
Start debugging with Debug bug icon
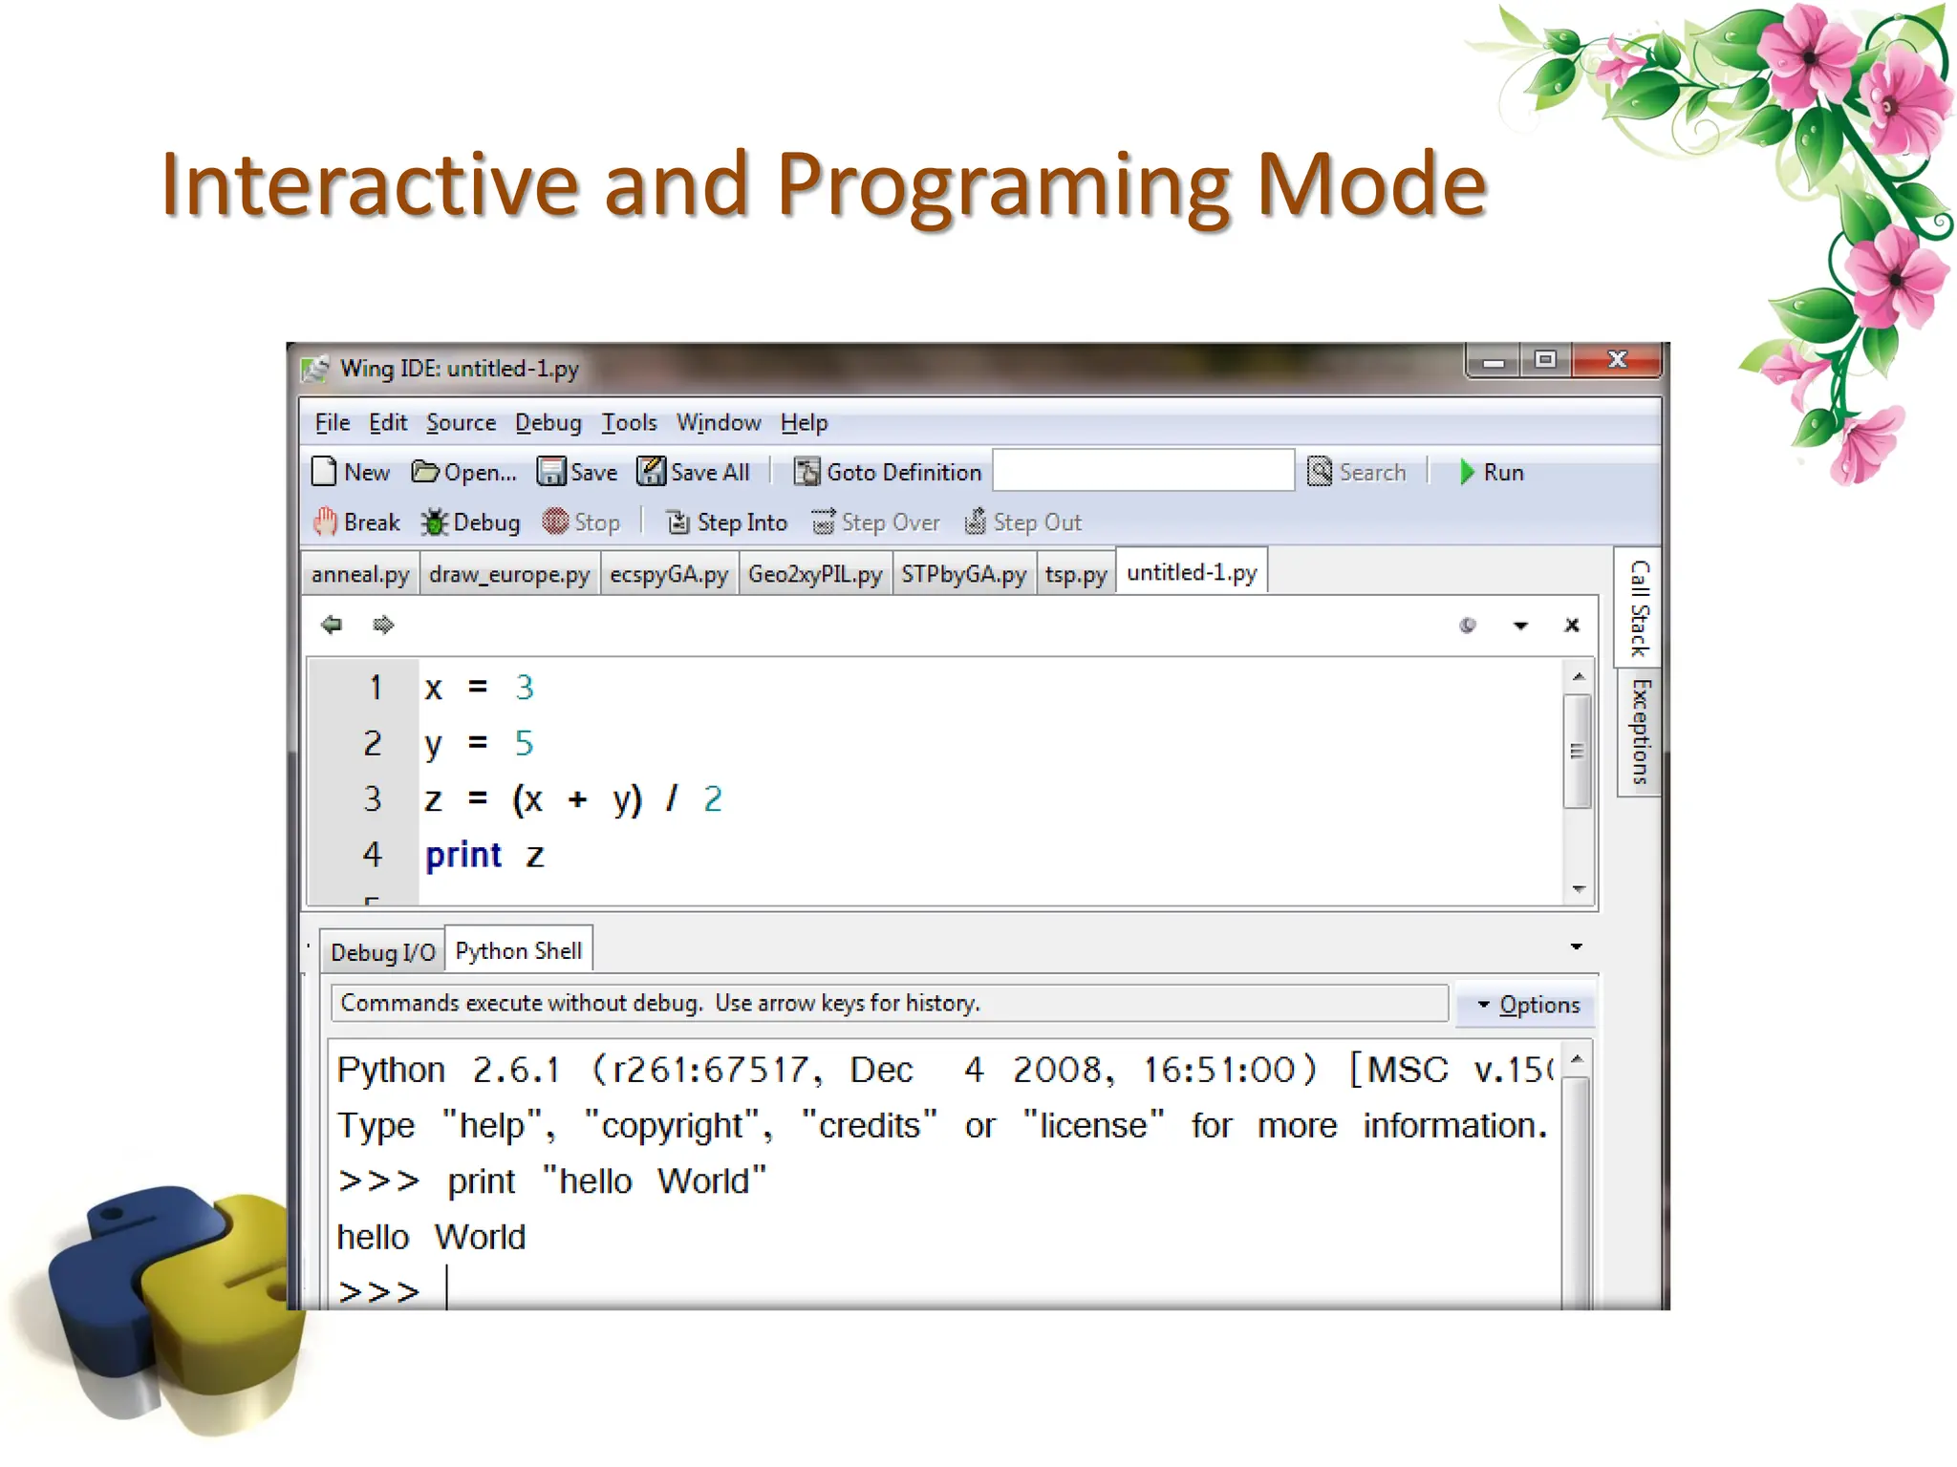(x=435, y=522)
